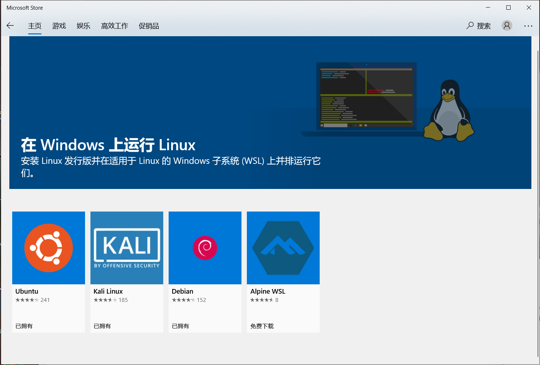
Task: Open the Ubuntu app logo tile
Action: (48, 248)
